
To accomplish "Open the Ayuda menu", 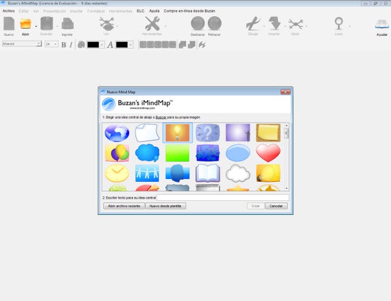I will point(154,11).
